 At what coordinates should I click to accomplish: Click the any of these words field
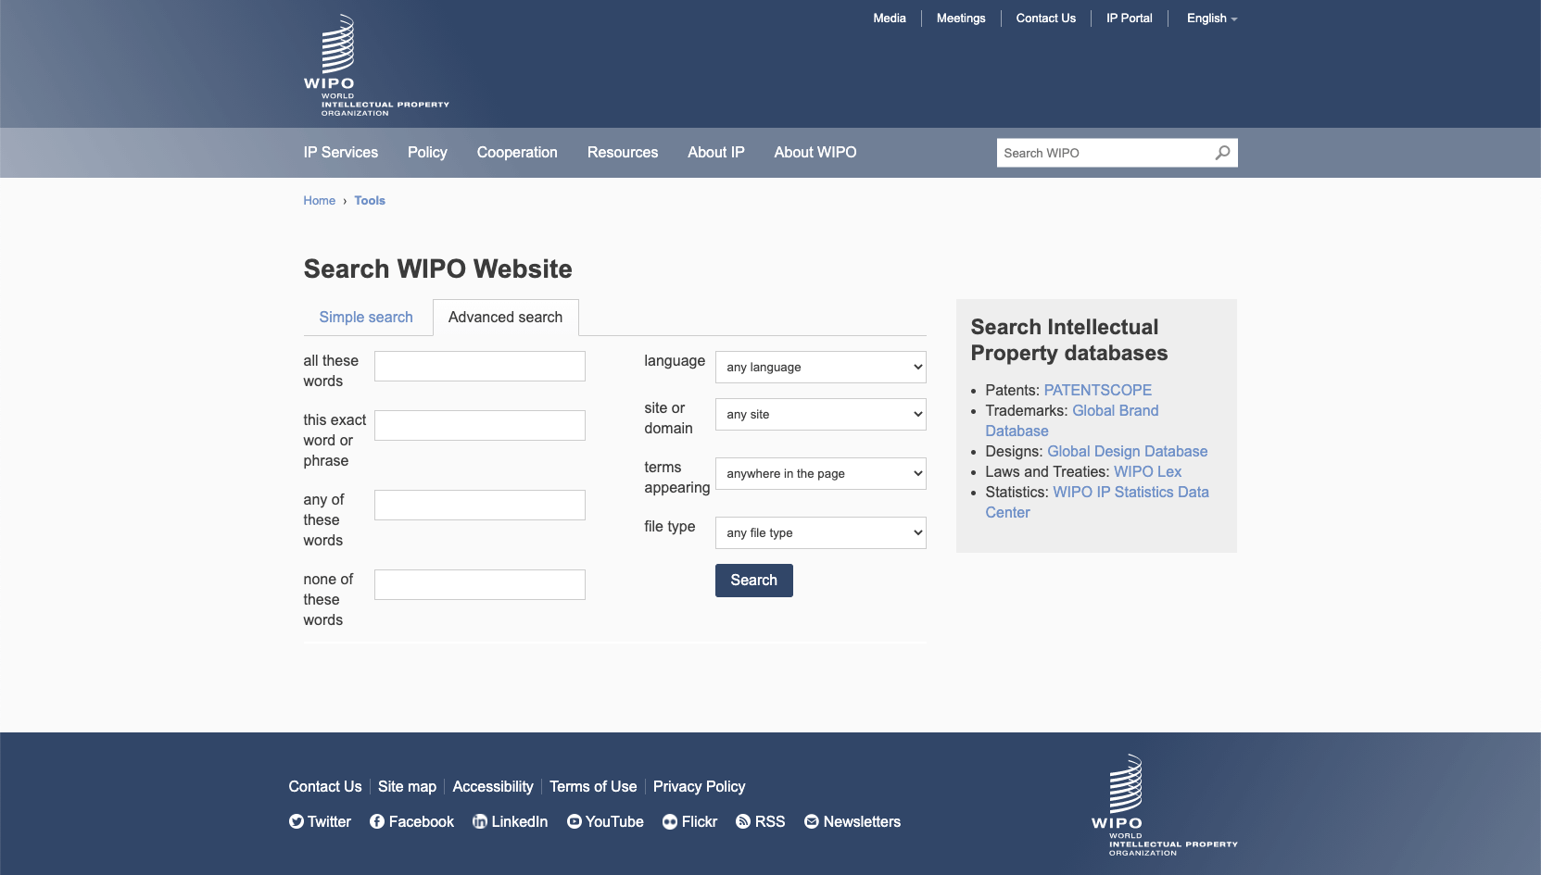point(480,505)
